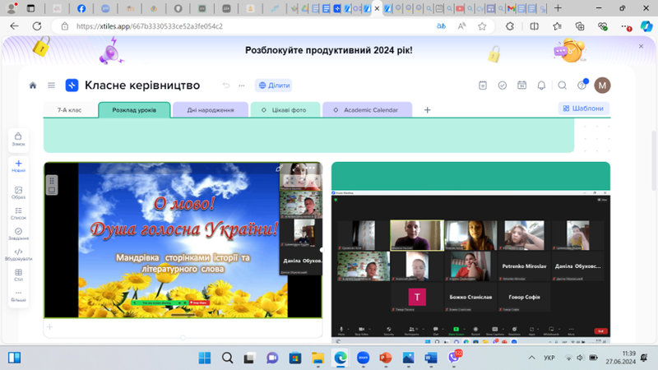Add page to favorites star

482,26
